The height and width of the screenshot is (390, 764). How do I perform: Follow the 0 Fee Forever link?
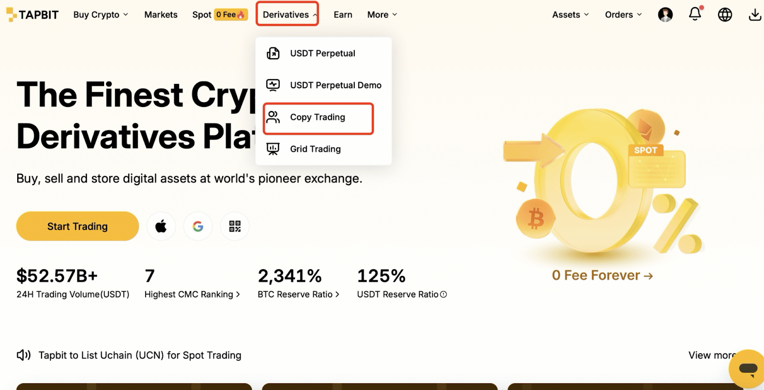click(602, 275)
